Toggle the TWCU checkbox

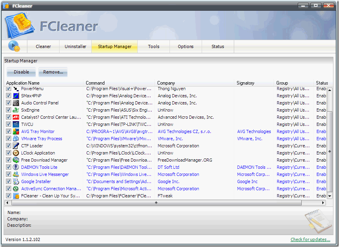8,124
